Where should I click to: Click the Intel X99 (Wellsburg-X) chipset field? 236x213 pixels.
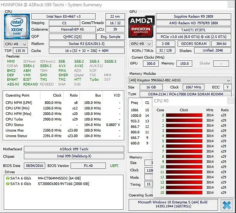click(74, 156)
